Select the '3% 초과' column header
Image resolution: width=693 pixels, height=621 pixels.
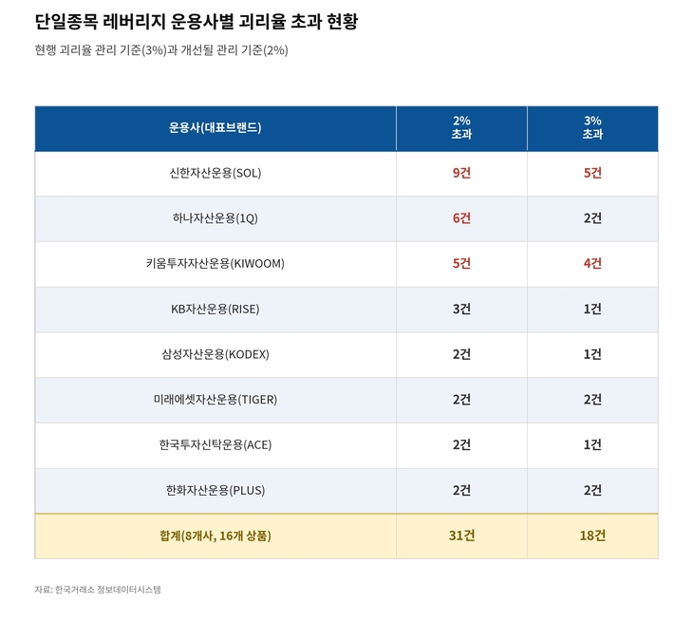click(x=592, y=127)
